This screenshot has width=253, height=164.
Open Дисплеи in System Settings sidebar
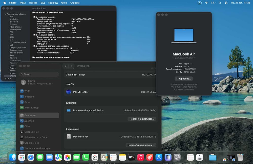point(39,121)
